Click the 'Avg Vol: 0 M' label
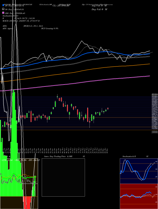The height and width of the screenshot is (209, 158). pos(99,6)
